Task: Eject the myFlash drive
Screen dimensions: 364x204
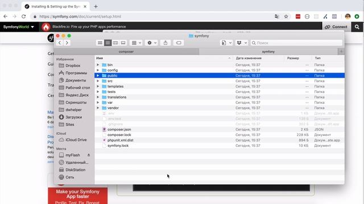Action: click(x=89, y=155)
